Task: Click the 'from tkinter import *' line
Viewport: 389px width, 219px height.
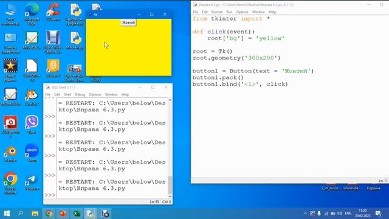Action: 231,19
